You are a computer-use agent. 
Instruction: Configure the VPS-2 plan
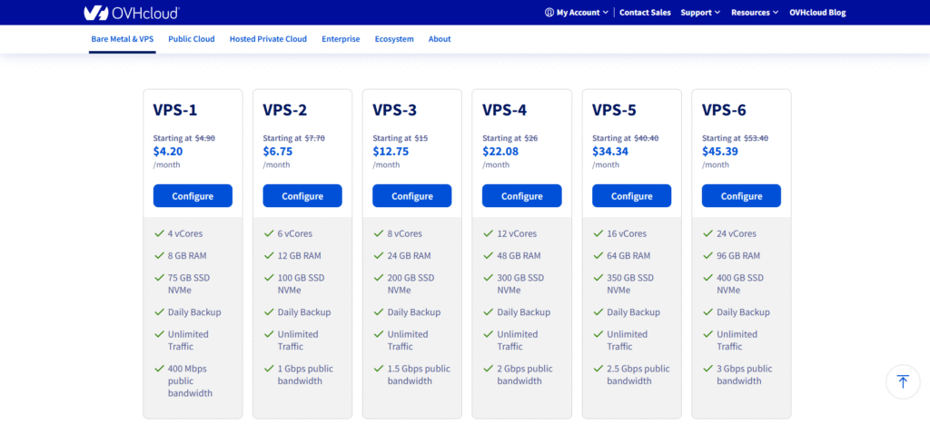click(302, 196)
